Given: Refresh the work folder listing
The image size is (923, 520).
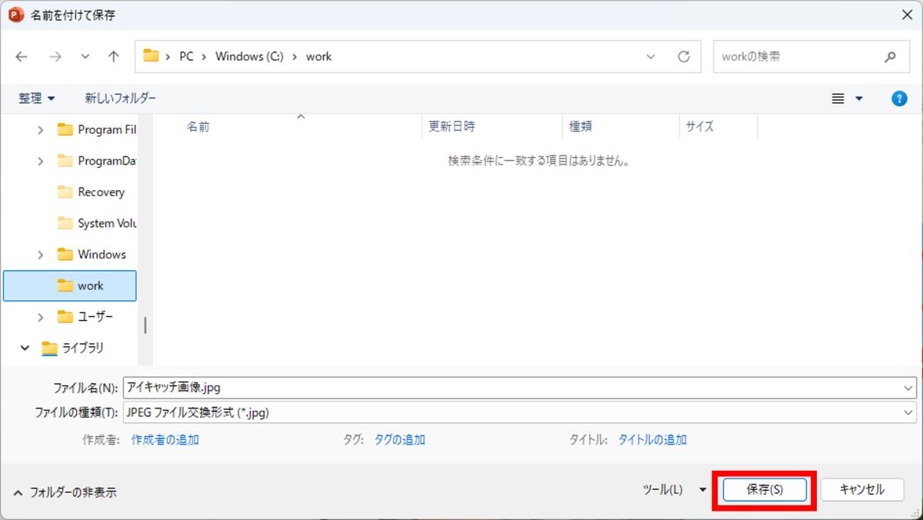Looking at the screenshot, I should pos(683,57).
